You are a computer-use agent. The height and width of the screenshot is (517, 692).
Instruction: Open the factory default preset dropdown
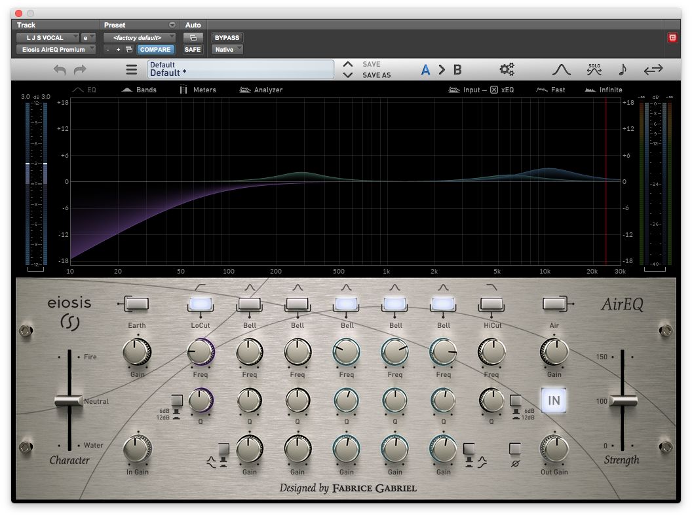click(x=140, y=38)
